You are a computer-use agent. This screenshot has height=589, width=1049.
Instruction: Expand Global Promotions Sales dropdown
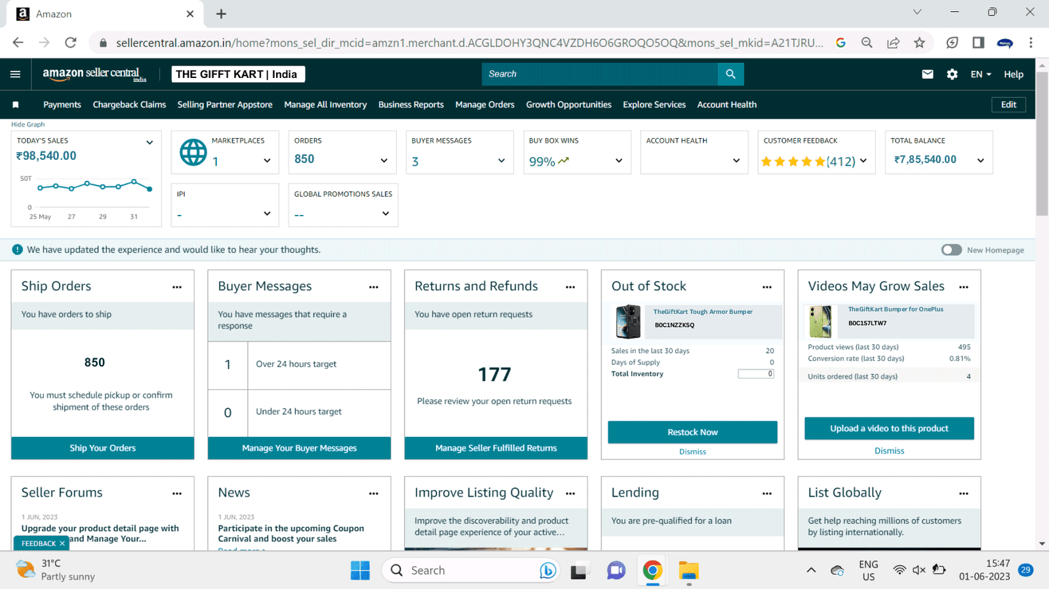point(386,214)
